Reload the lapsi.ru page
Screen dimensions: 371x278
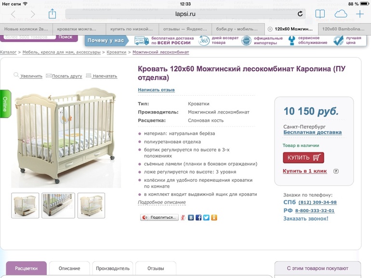(x=300, y=14)
